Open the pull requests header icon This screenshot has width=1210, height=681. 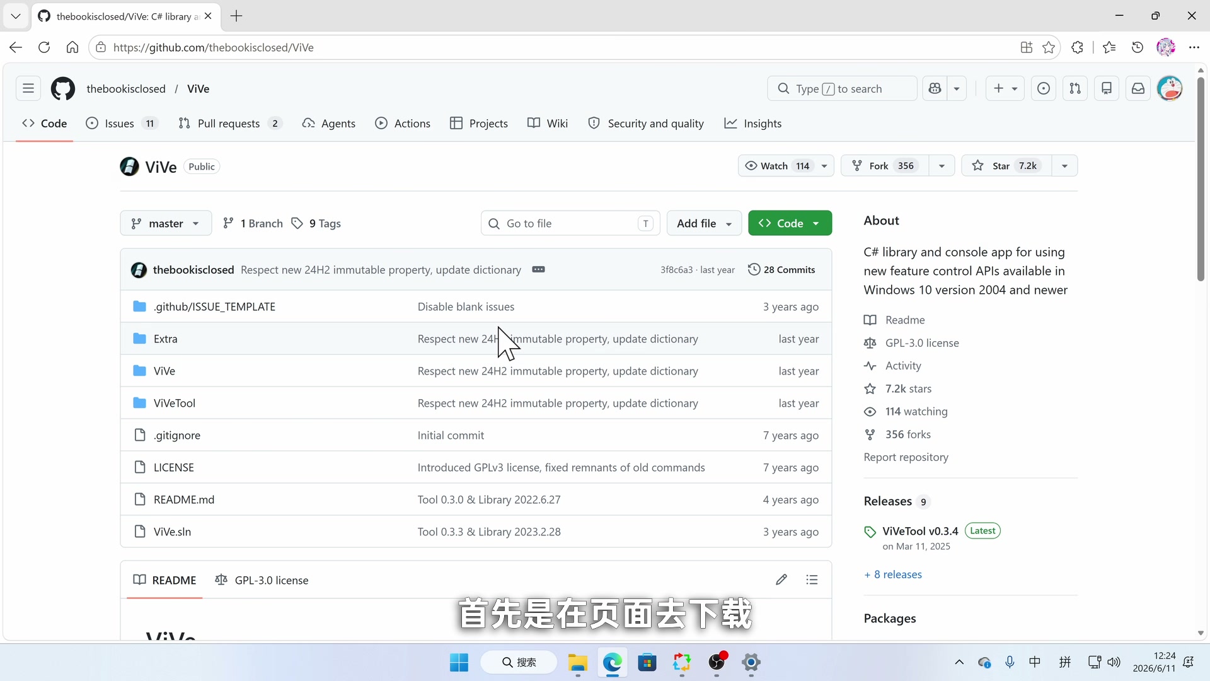[x=1075, y=88]
